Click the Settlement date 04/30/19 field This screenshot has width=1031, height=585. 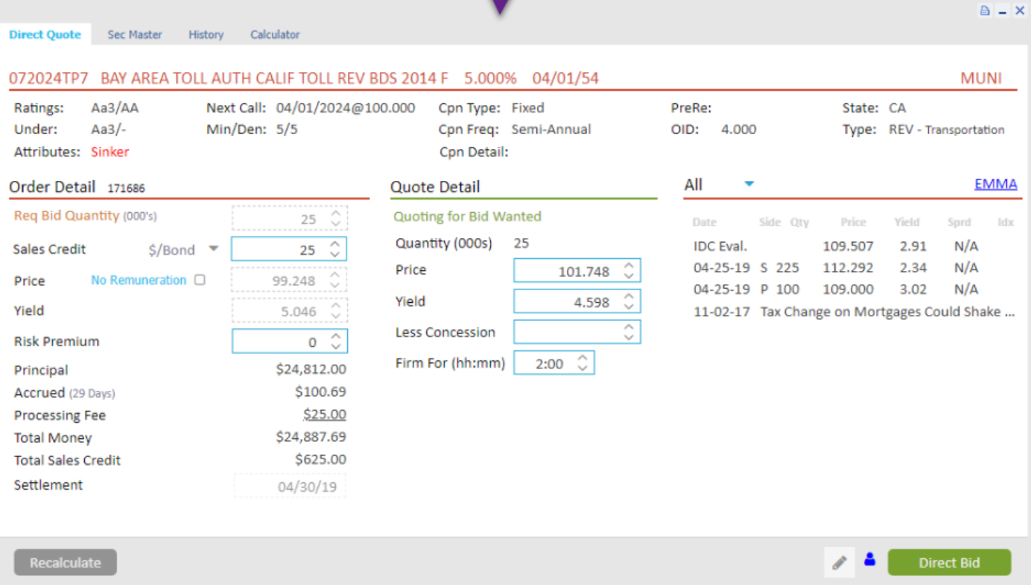pyautogui.click(x=290, y=486)
